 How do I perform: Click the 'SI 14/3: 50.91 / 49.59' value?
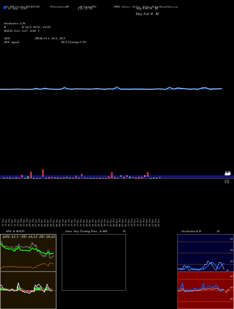(36, 27)
